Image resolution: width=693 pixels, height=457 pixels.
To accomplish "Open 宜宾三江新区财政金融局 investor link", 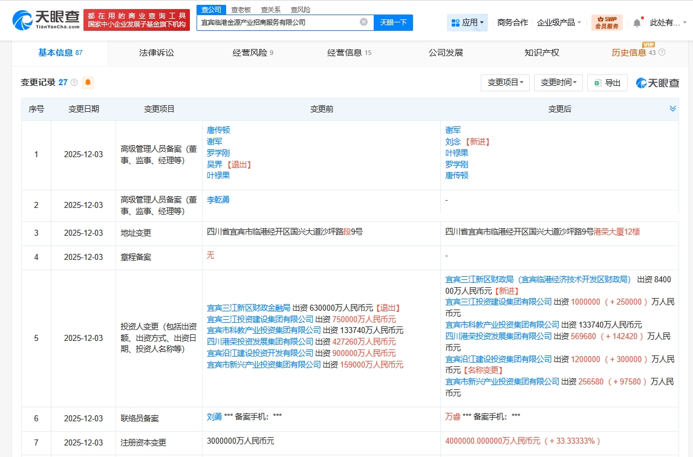I will pyautogui.click(x=249, y=308).
